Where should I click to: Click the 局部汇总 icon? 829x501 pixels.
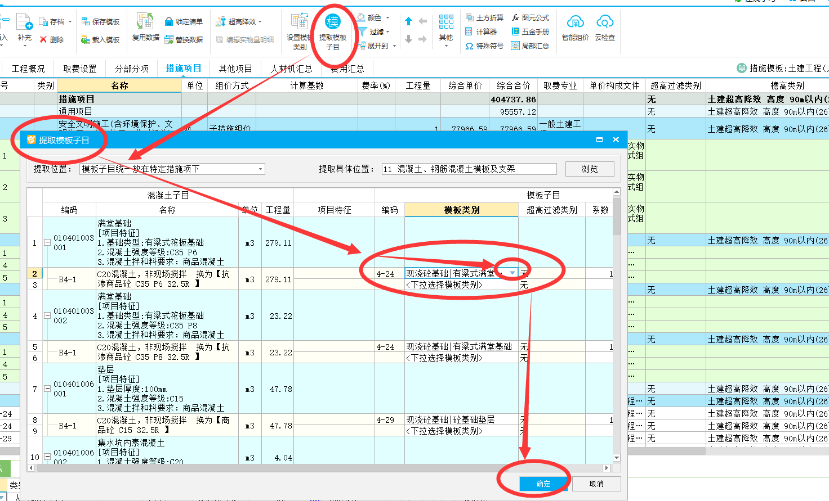click(x=515, y=46)
